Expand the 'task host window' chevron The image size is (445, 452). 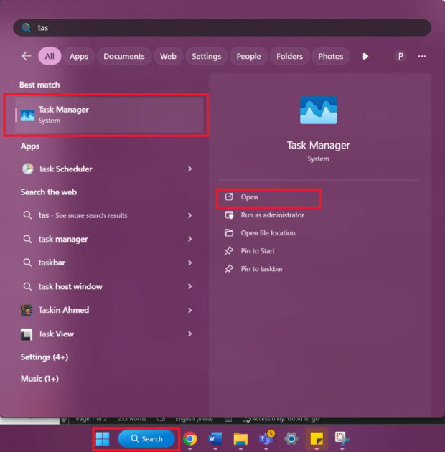click(189, 286)
